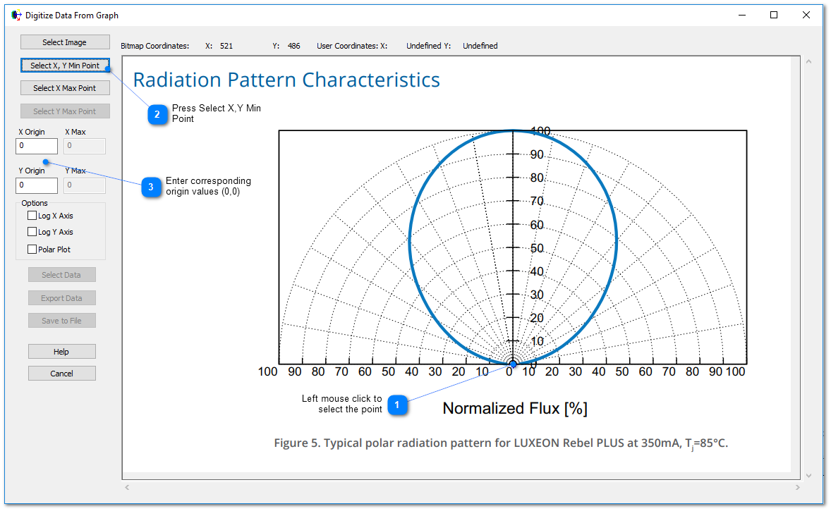Click the Select X Max Point button
Screen dimensions: 831x511
65,88
